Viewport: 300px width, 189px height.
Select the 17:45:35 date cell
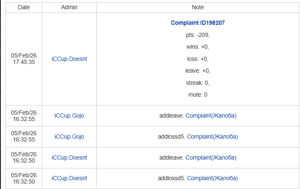[24, 58]
